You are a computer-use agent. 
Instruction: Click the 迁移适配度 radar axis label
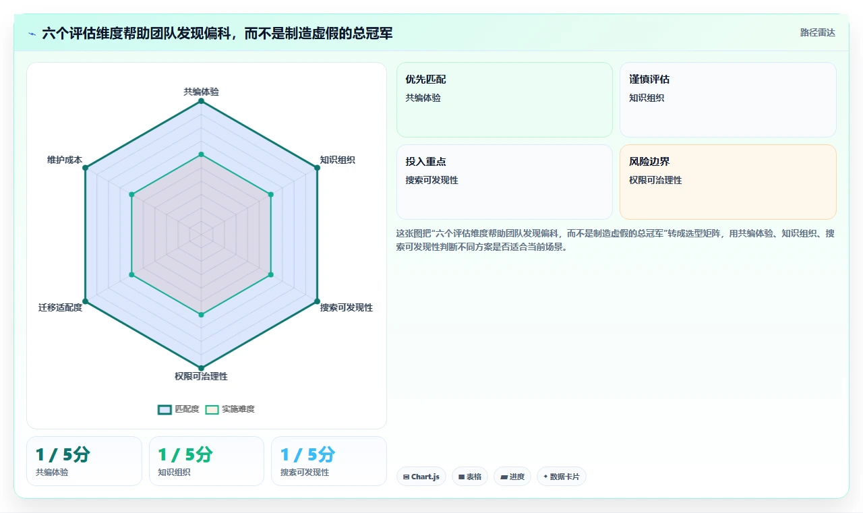click(61, 307)
